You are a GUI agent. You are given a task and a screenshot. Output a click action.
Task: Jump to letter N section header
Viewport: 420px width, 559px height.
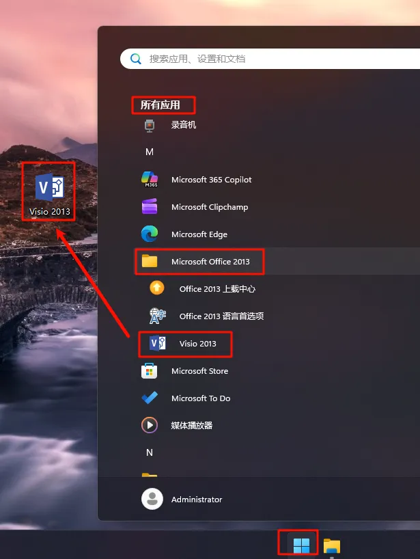tap(150, 452)
